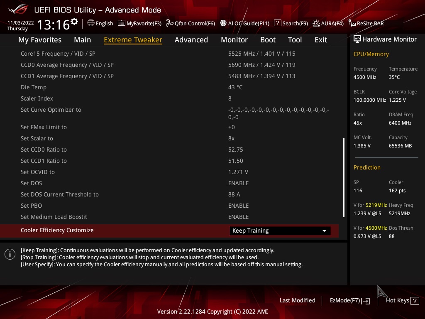Click MyFavorite(F3) label
The width and height of the screenshot is (425, 319).
[x=144, y=23]
